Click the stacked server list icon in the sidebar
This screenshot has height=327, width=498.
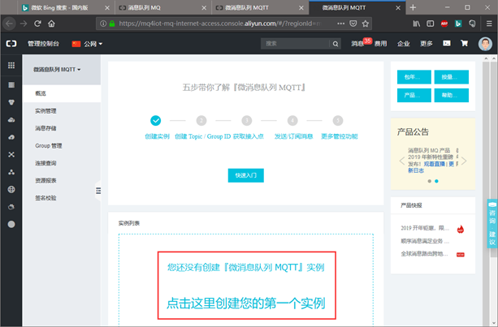coord(11,85)
